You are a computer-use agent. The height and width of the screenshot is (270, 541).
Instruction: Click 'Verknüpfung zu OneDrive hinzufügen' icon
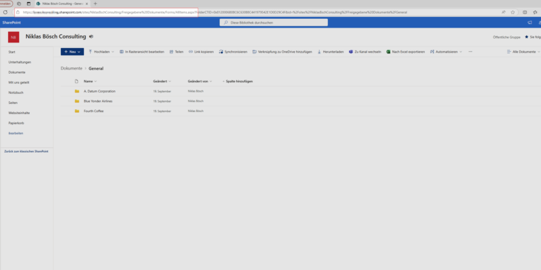[255, 52]
